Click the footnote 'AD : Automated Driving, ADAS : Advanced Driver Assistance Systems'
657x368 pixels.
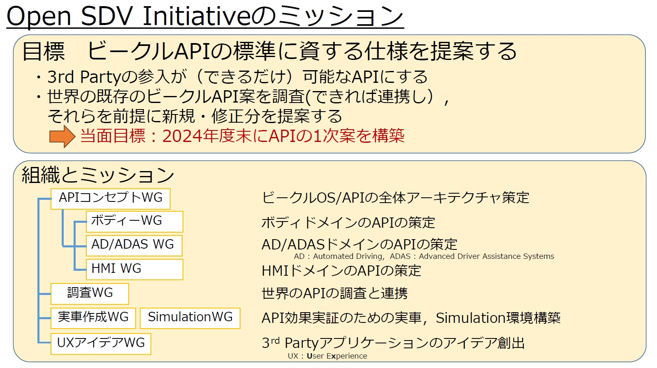[424, 256]
